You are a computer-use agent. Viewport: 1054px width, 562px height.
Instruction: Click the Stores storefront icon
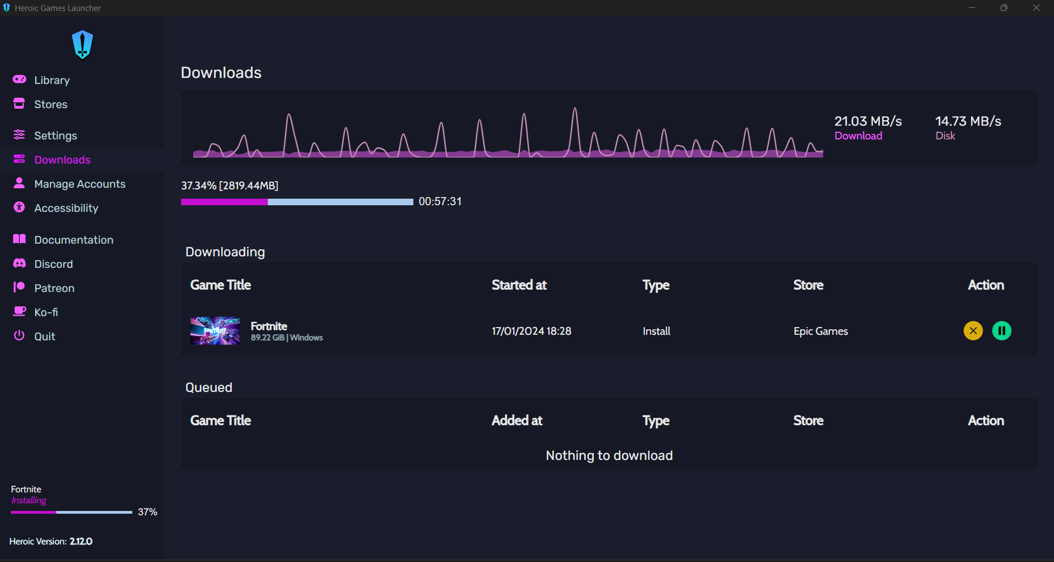pos(19,104)
